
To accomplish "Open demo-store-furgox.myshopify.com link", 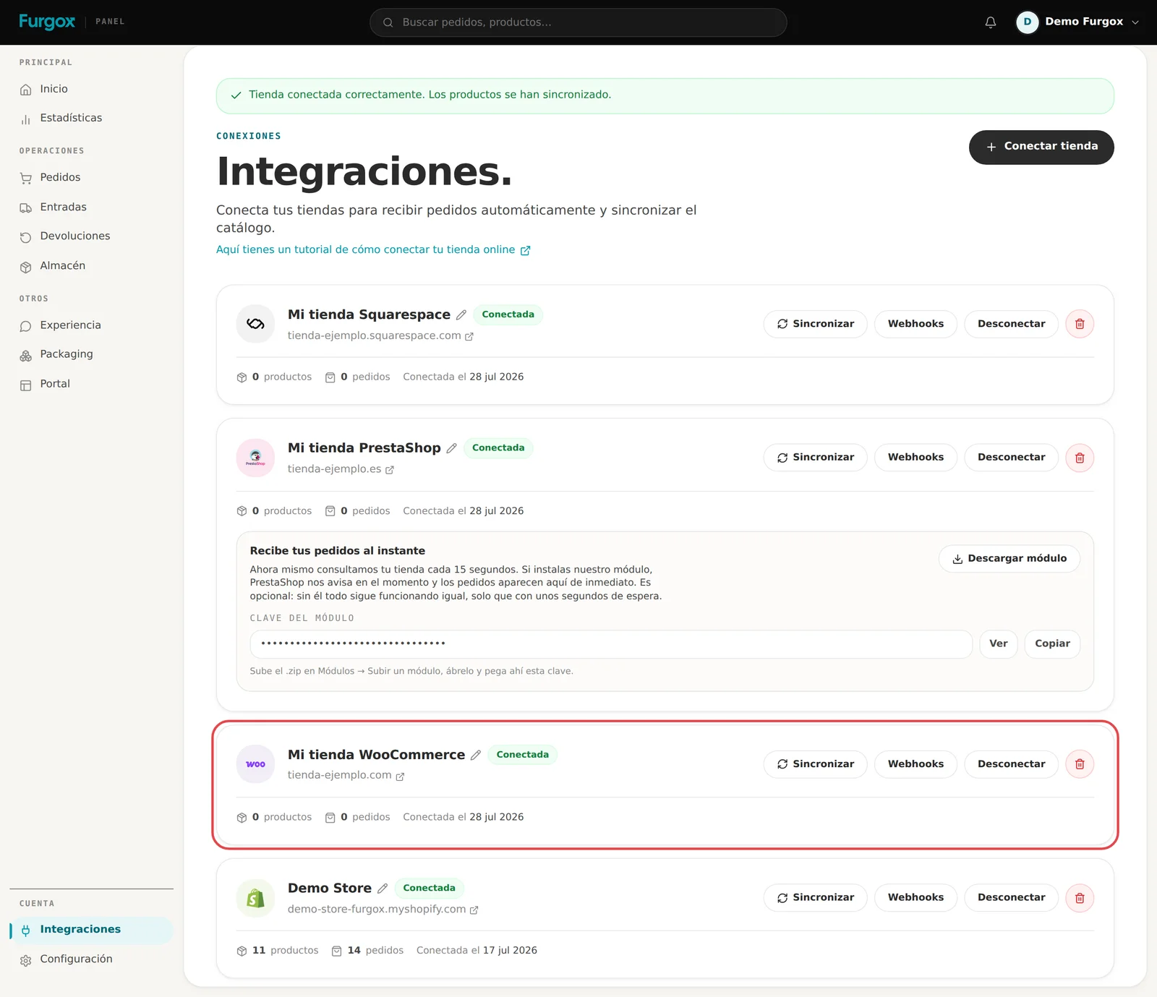I will (383, 910).
